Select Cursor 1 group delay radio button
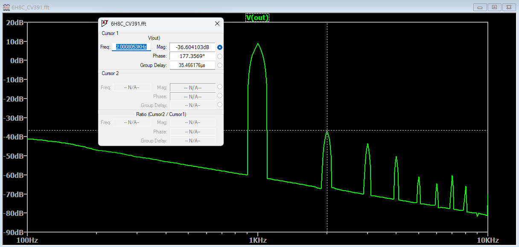 click(220, 65)
